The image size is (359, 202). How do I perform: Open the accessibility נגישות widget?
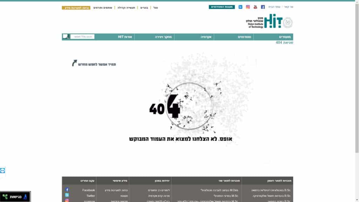click(15, 197)
